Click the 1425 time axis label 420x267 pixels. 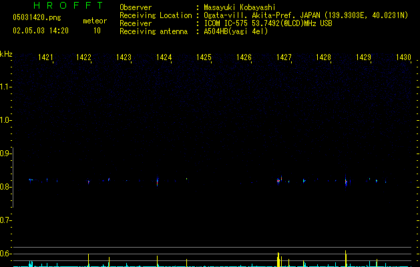(x=204, y=57)
